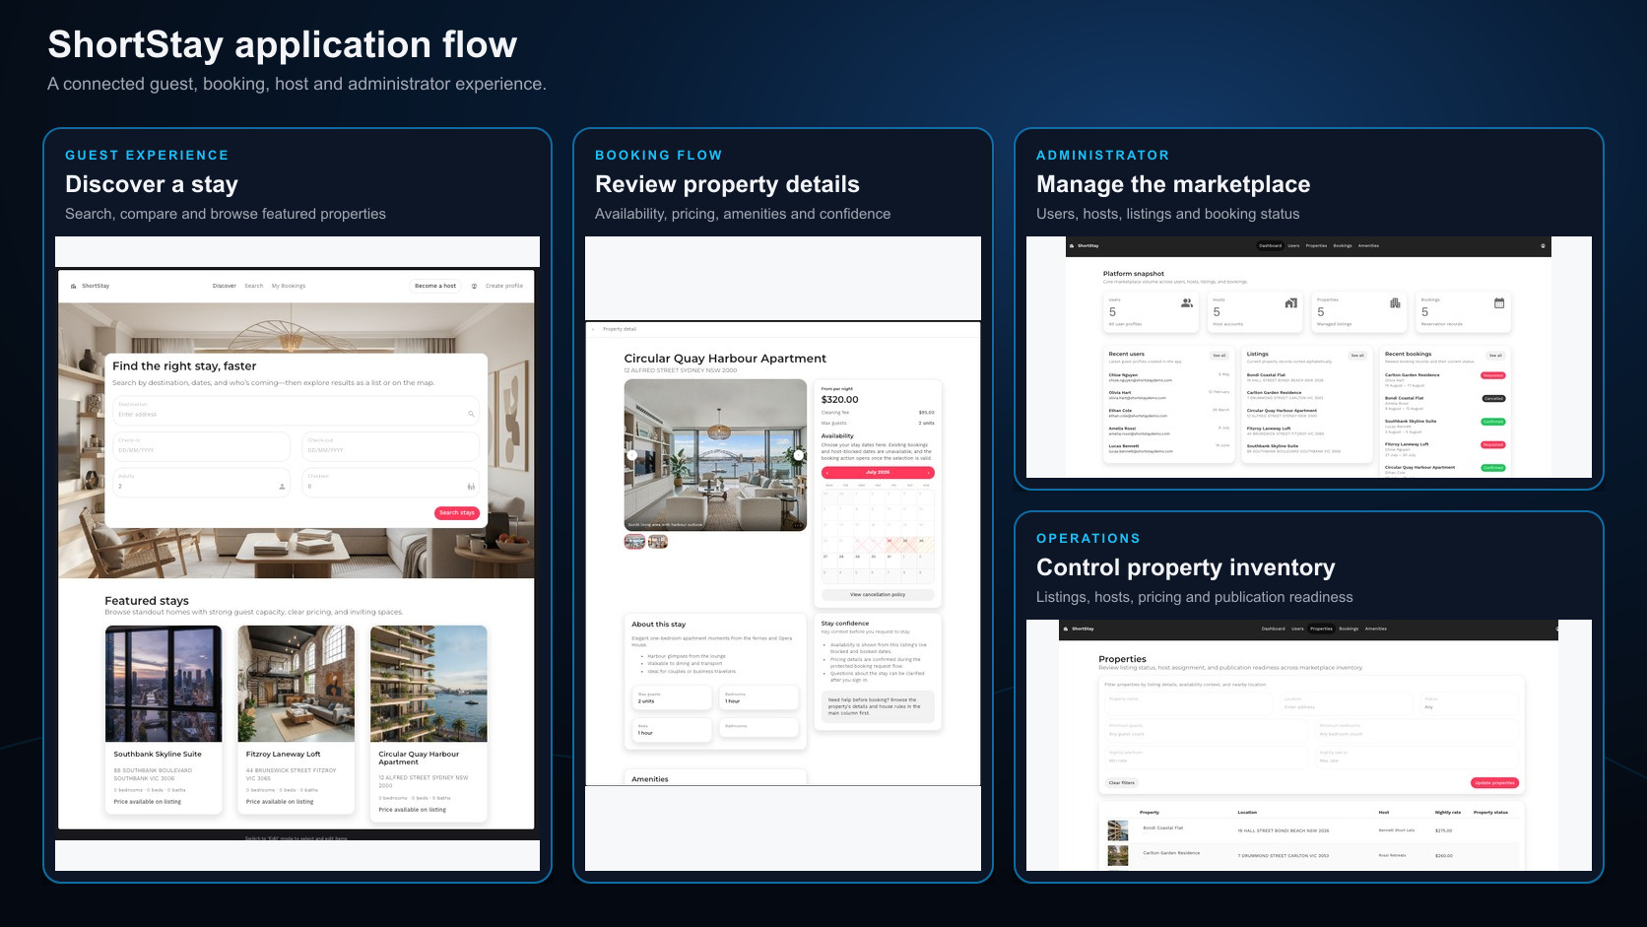
Task: Click Bondi Coastal Flat in the Listings panel
Action: click(1267, 374)
